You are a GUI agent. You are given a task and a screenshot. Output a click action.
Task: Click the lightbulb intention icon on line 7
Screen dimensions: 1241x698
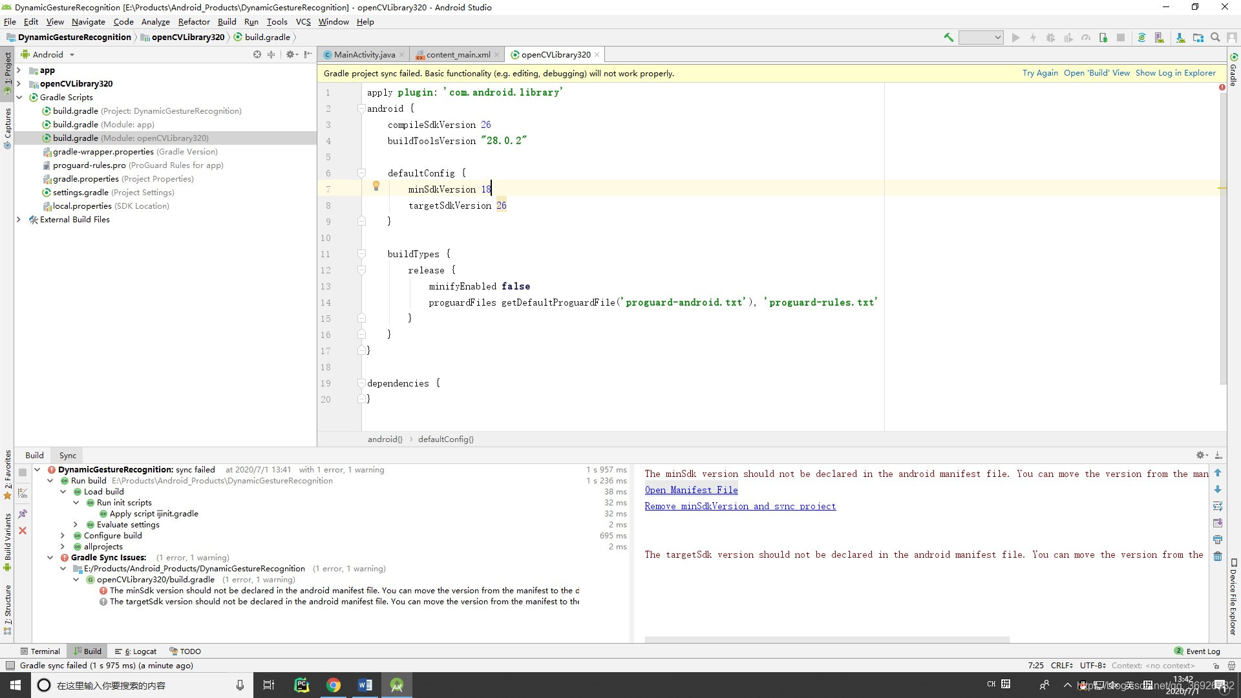tap(376, 187)
